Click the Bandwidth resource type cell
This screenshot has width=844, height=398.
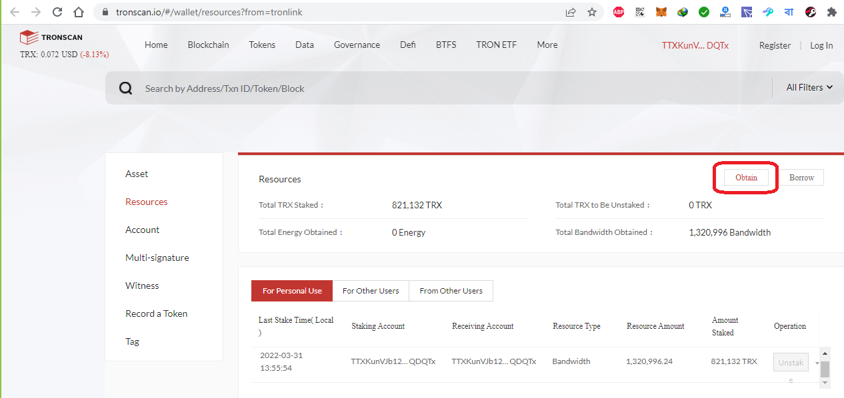point(571,361)
